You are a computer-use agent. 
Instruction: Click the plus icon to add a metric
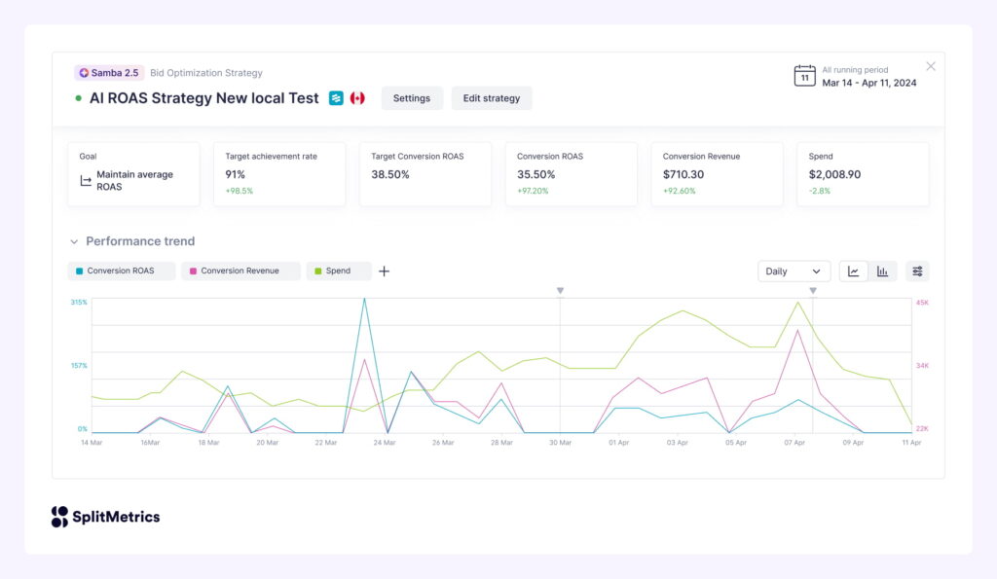tap(384, 271)
